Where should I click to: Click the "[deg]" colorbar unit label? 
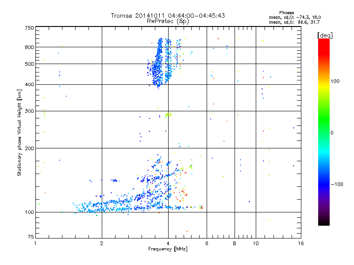click(x=325, y=35)
